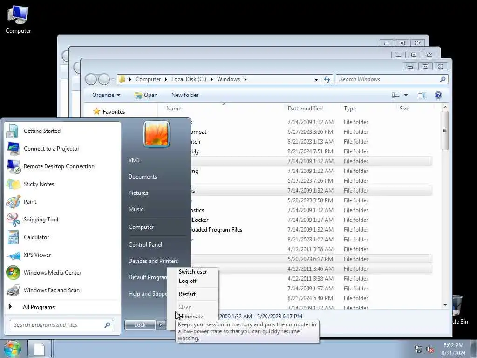Open the view options dropdown arrow
The height and width of the screenshot is (358, 477).
(406, 95)
